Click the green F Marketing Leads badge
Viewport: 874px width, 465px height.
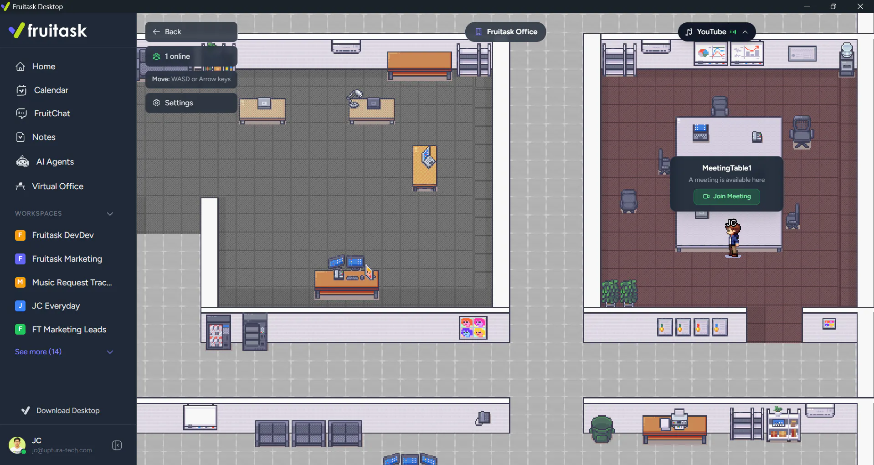[21, 330]
